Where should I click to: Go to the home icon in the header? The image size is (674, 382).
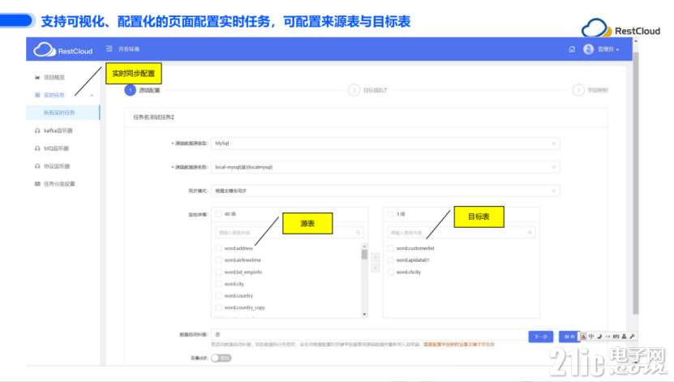[572, 49]
